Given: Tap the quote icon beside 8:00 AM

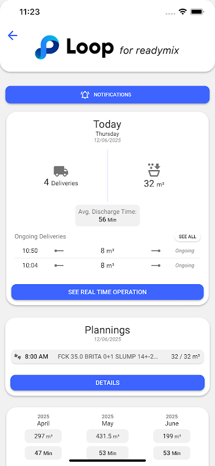Looking at the screenshot, I should point(18,356).
